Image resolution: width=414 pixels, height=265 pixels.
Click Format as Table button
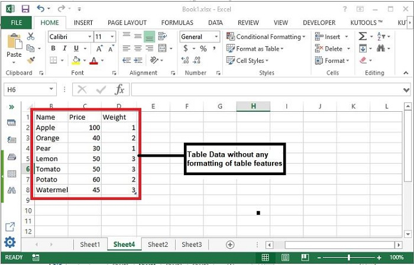[255, 49]
